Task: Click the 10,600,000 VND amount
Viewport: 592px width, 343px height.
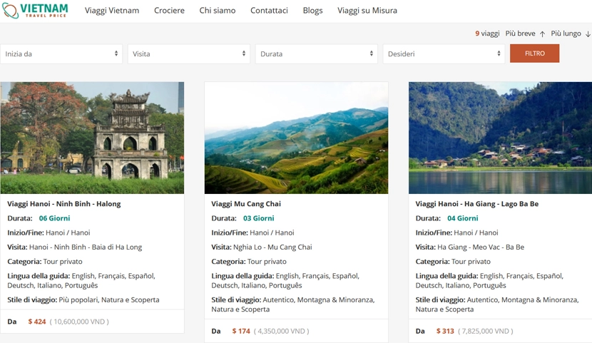Action: (x=79, y=322)
